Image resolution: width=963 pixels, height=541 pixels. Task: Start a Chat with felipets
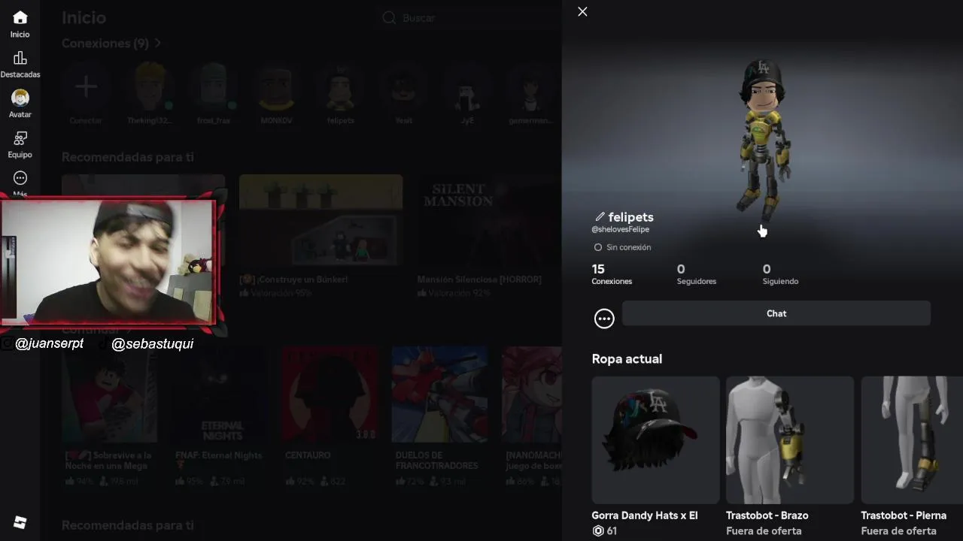tap(776, 313)
